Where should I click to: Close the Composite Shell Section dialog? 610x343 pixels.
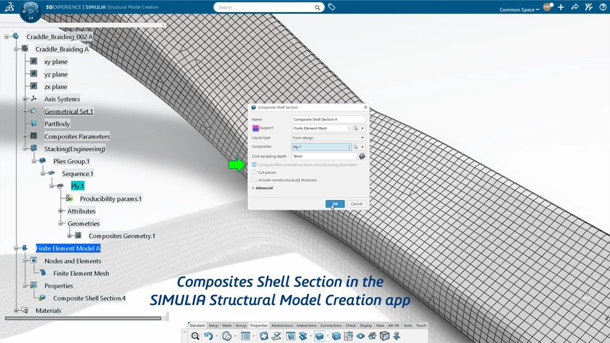(365, 107)
